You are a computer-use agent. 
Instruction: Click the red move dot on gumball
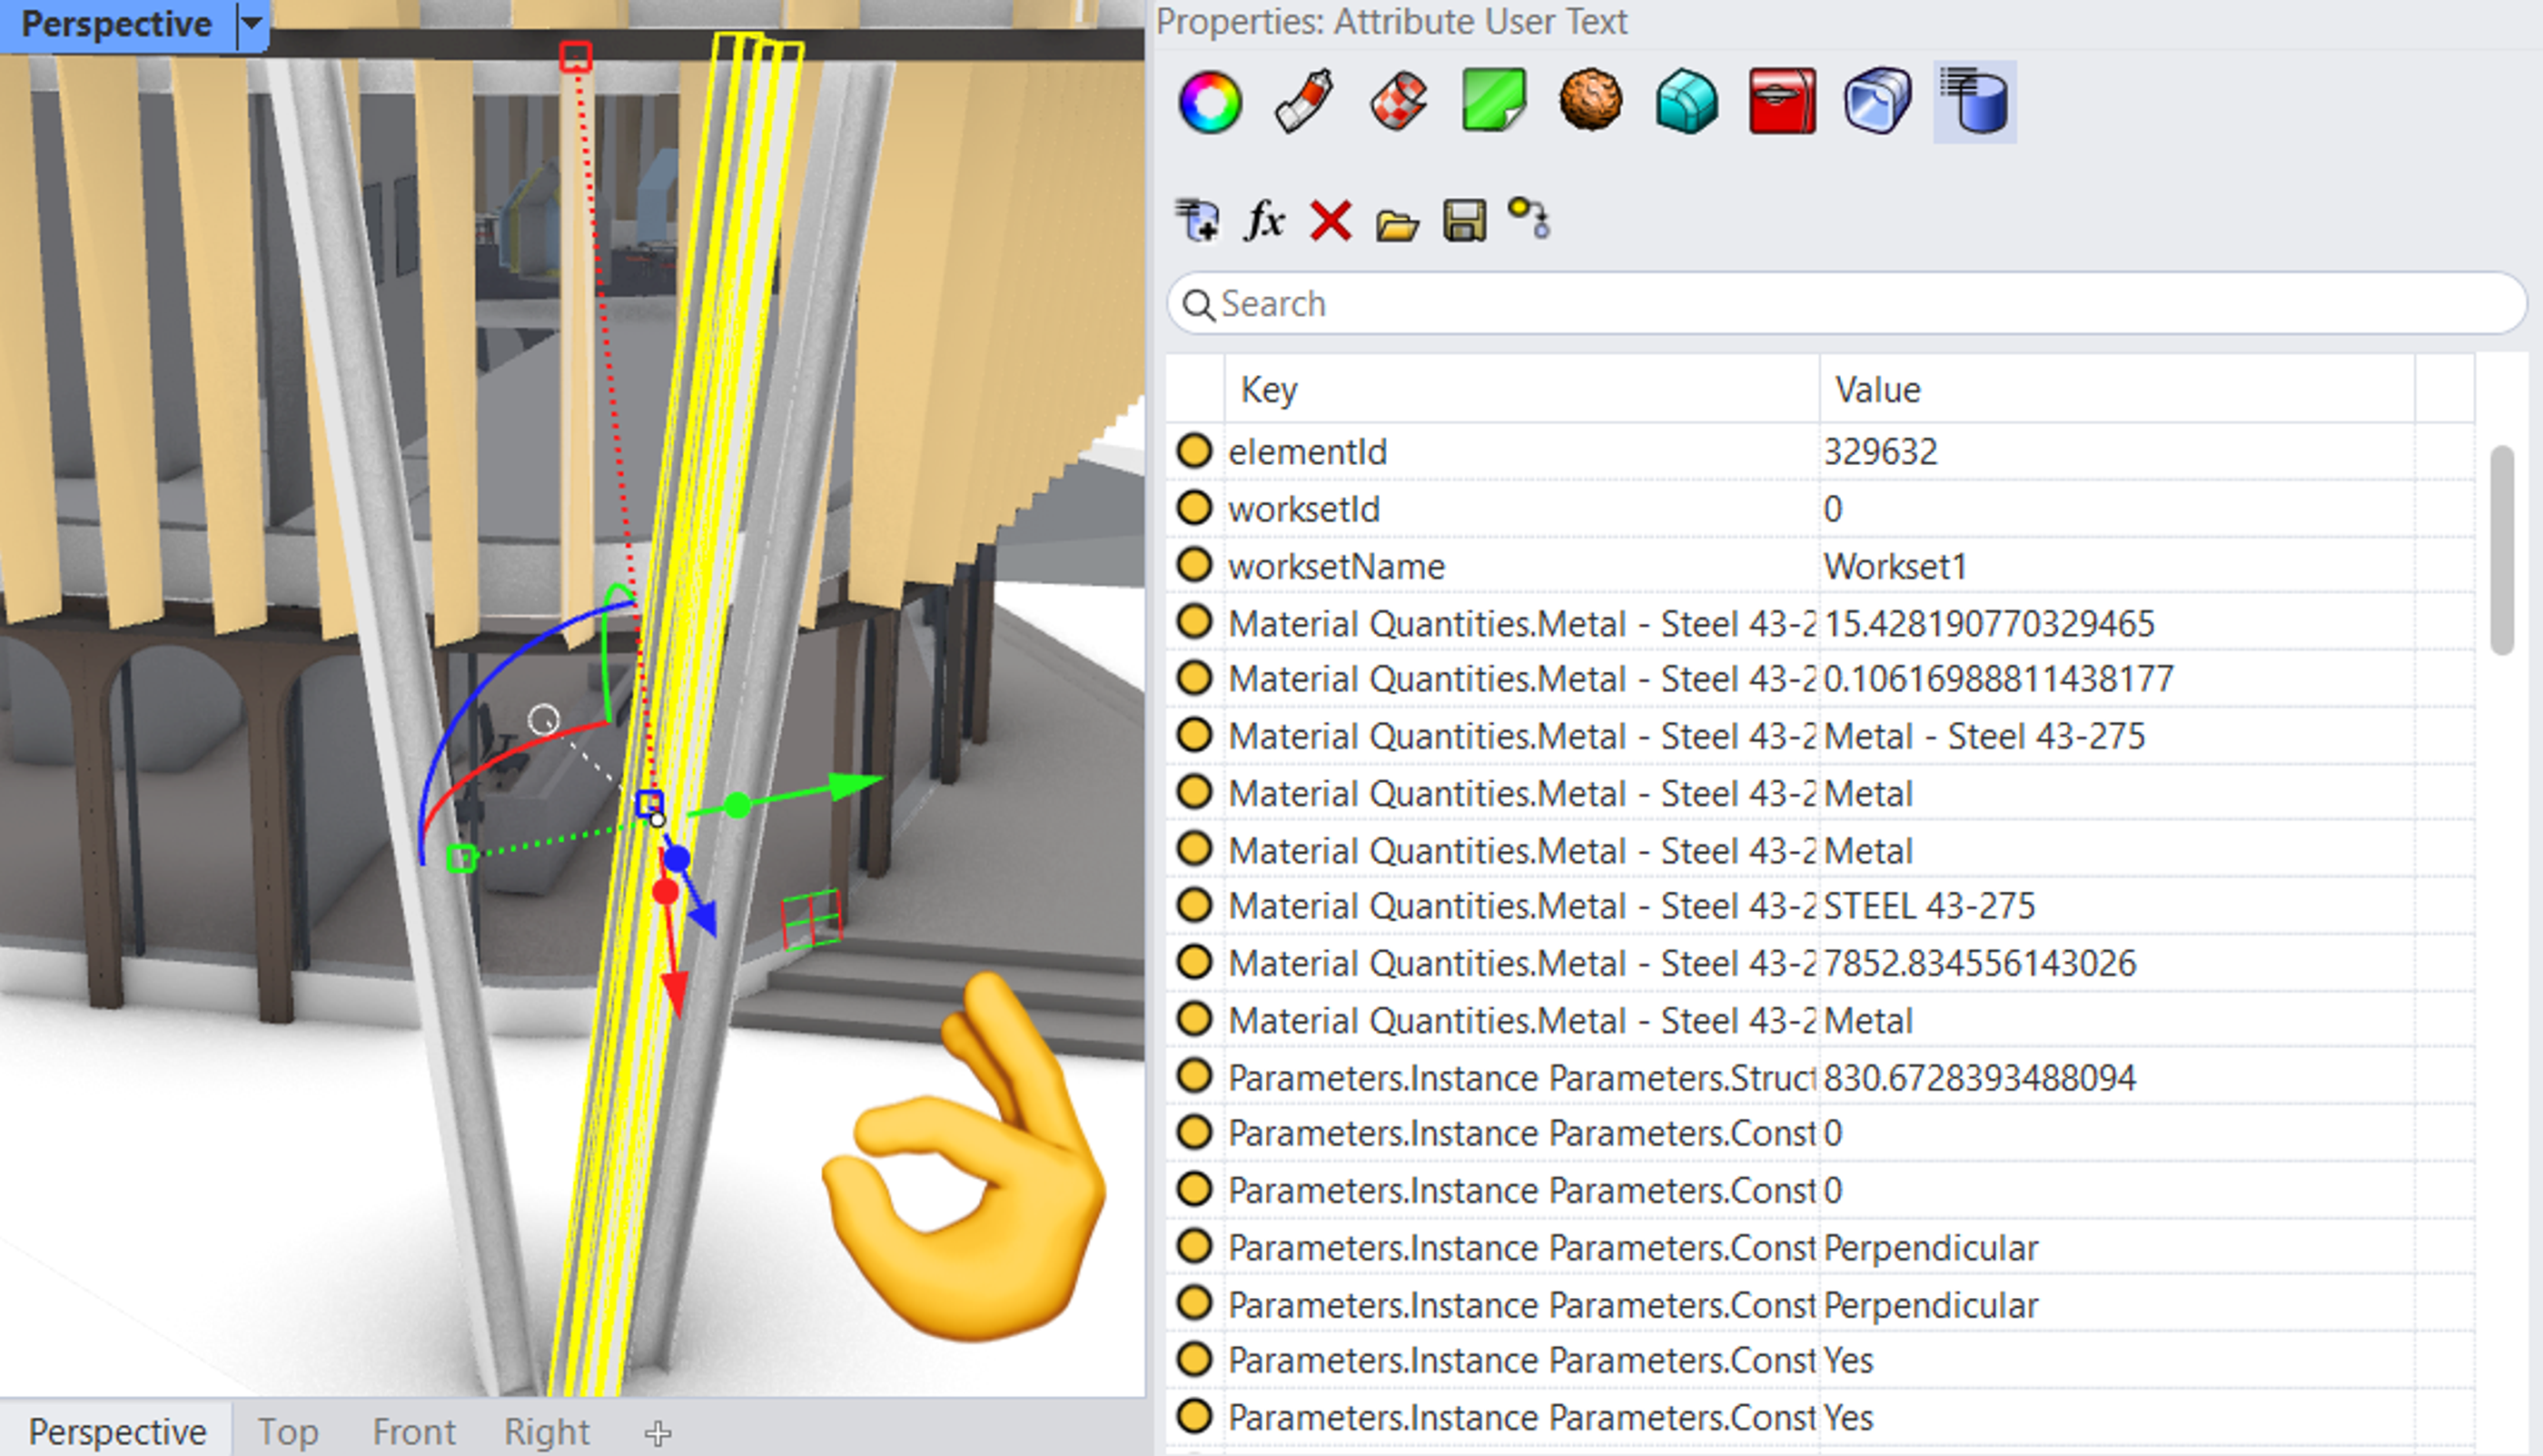point(665,891)
